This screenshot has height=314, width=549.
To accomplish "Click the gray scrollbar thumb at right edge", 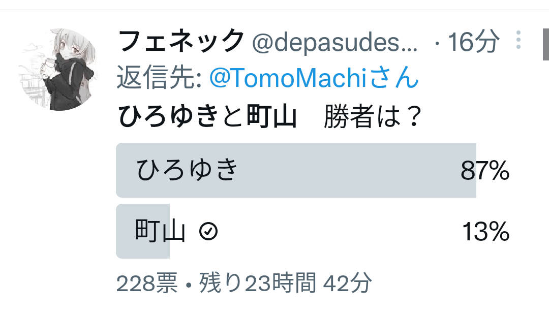I will 546,44.
